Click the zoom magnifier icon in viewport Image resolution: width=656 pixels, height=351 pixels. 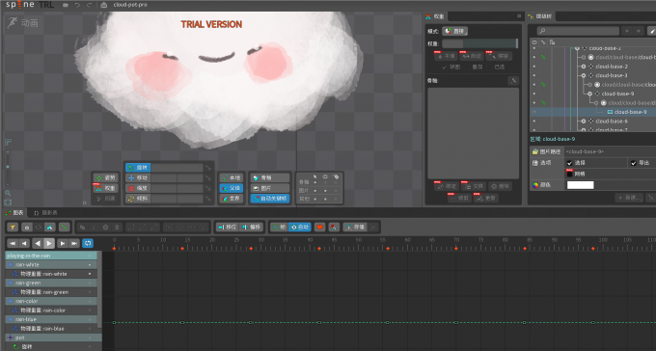8,193
